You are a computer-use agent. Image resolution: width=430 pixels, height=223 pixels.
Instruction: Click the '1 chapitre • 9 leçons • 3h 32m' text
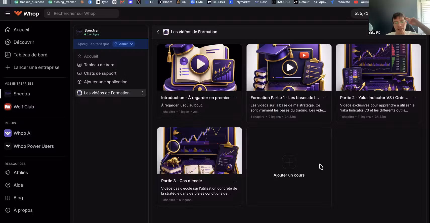(273, 117)
